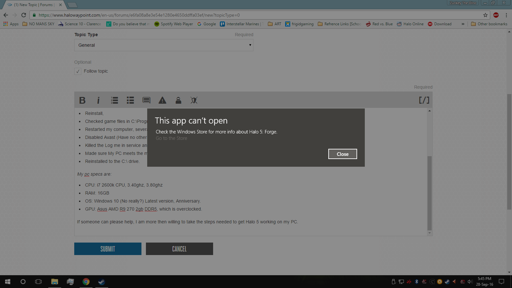The height and width of the screenshot is (288, 512).
Task: Click the Zunkey The Dino profile button
Action: [x=463, y=3]
